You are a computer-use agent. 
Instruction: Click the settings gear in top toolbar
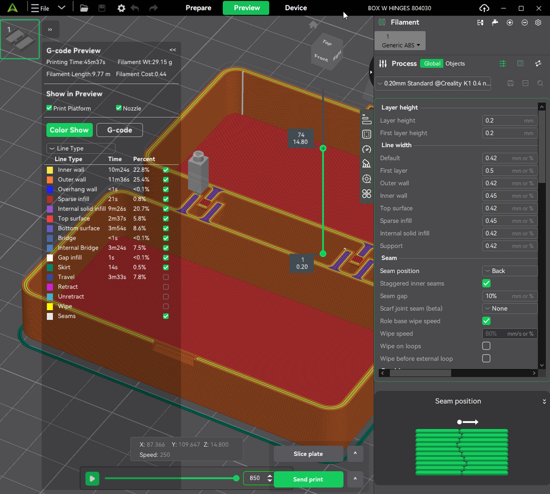pyautogui.click(x=121, y=8)
